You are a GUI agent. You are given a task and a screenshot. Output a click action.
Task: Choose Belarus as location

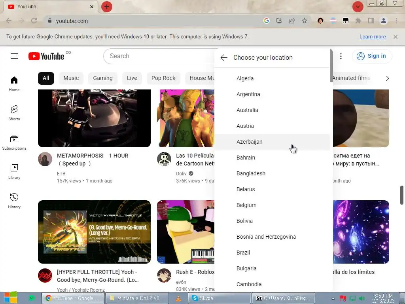point(272,189)
